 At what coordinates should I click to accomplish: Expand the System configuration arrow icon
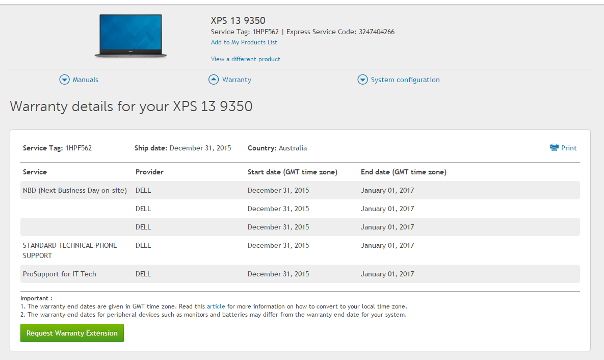tap(362, 80)
